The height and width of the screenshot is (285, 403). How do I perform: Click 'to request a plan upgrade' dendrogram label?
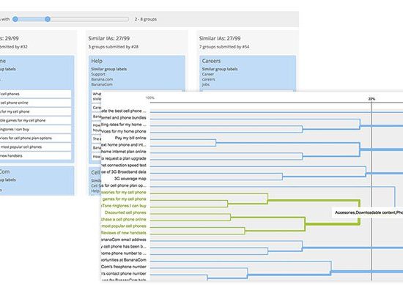[x=124, y=158]
